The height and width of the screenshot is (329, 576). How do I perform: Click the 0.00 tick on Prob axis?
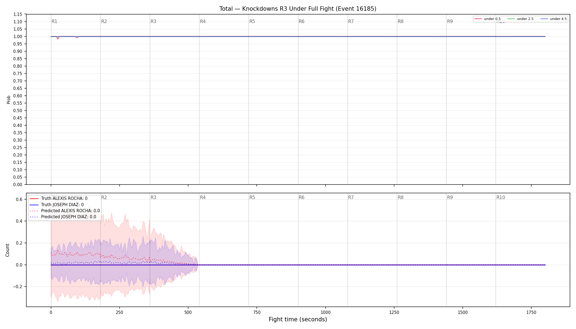click(18, 185)
